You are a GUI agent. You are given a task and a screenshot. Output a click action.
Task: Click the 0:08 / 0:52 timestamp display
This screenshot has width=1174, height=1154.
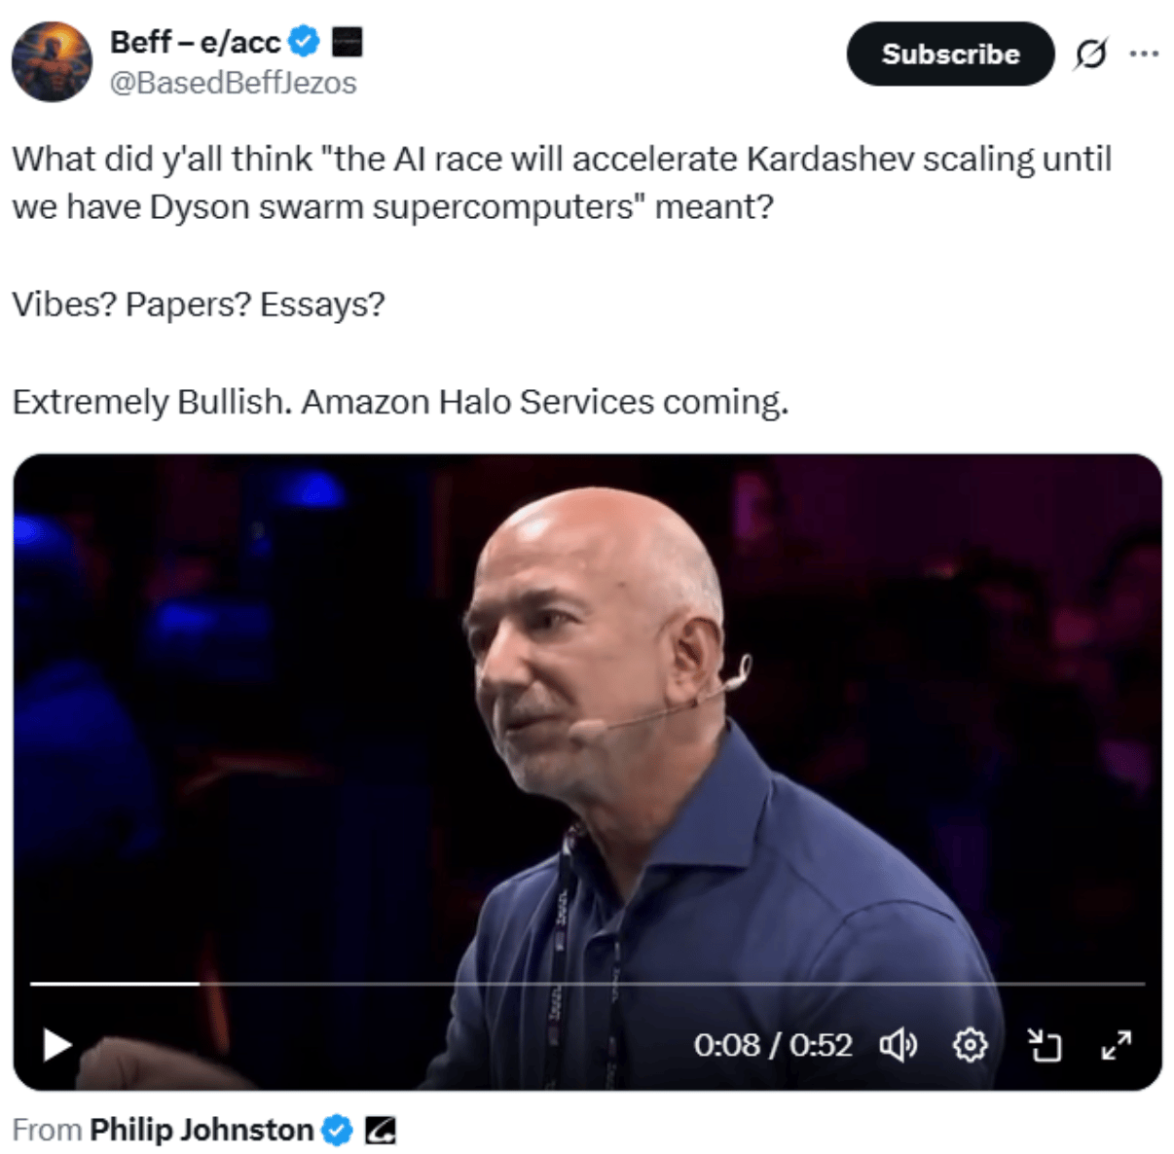[x=773, y=1045]
